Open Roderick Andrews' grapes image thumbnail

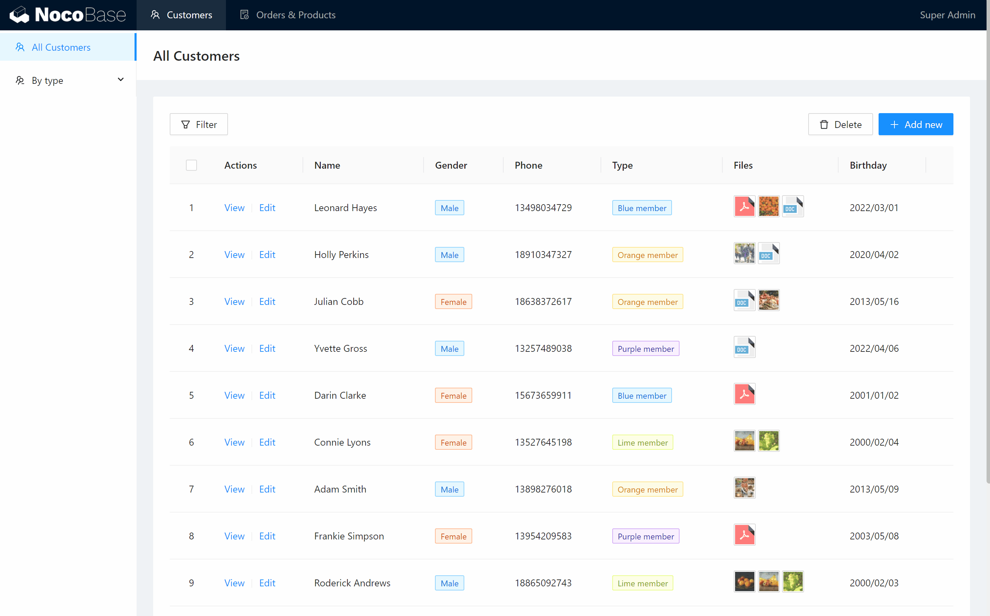792,582
